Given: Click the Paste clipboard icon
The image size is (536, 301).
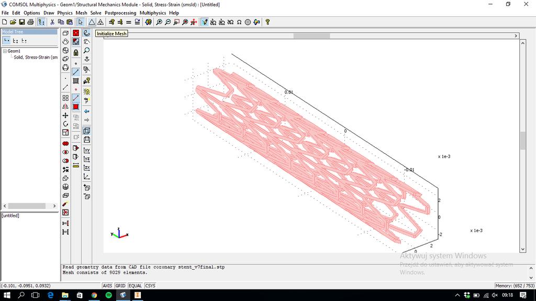Looking at the screenshot, I should (x=70, y=22).
